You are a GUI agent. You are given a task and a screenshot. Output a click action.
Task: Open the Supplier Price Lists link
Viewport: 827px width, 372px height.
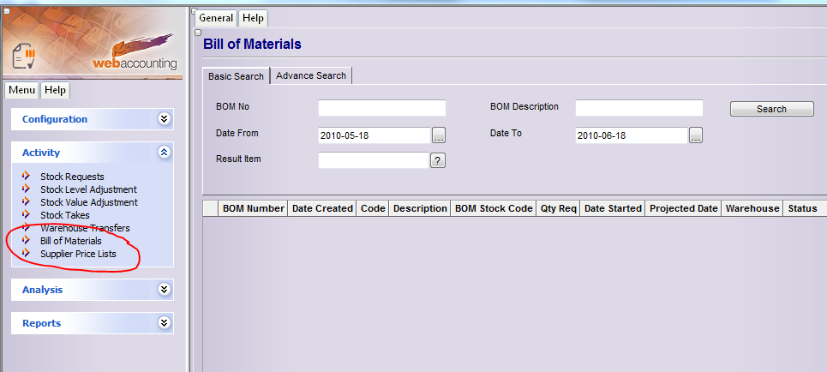pyautogui.click(x=78, y=254)
